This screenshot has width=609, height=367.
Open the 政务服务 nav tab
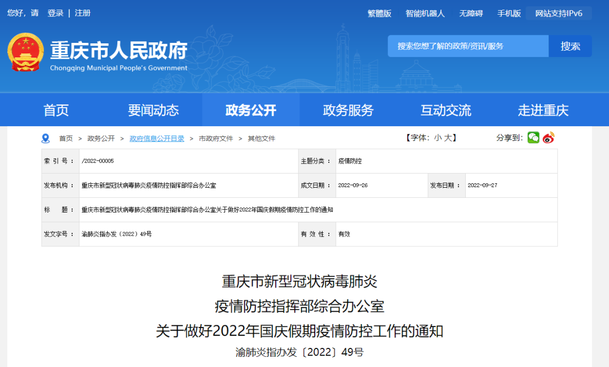coord(348,110)
